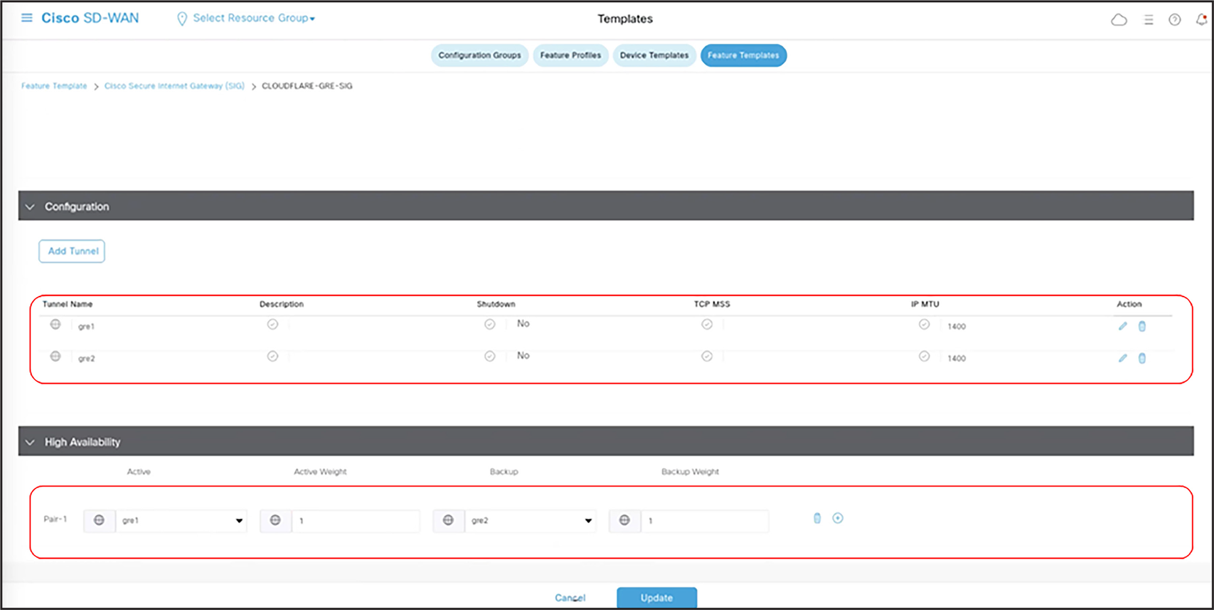Switch to Feature Profiles tab

[x=570, y=55]
